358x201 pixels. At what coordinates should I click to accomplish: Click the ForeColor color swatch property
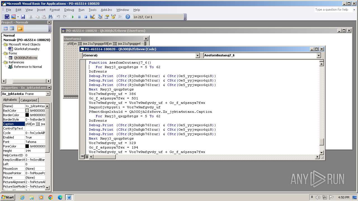tap(27, 146)
